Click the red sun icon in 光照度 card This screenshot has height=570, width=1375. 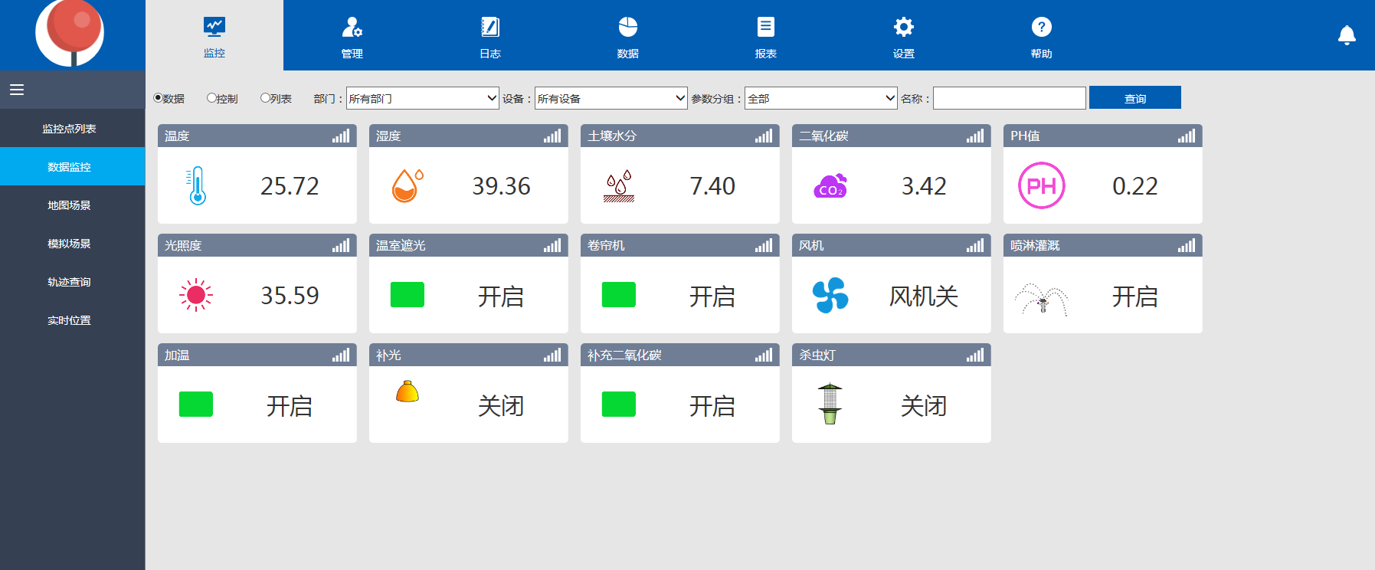(196, 295)
